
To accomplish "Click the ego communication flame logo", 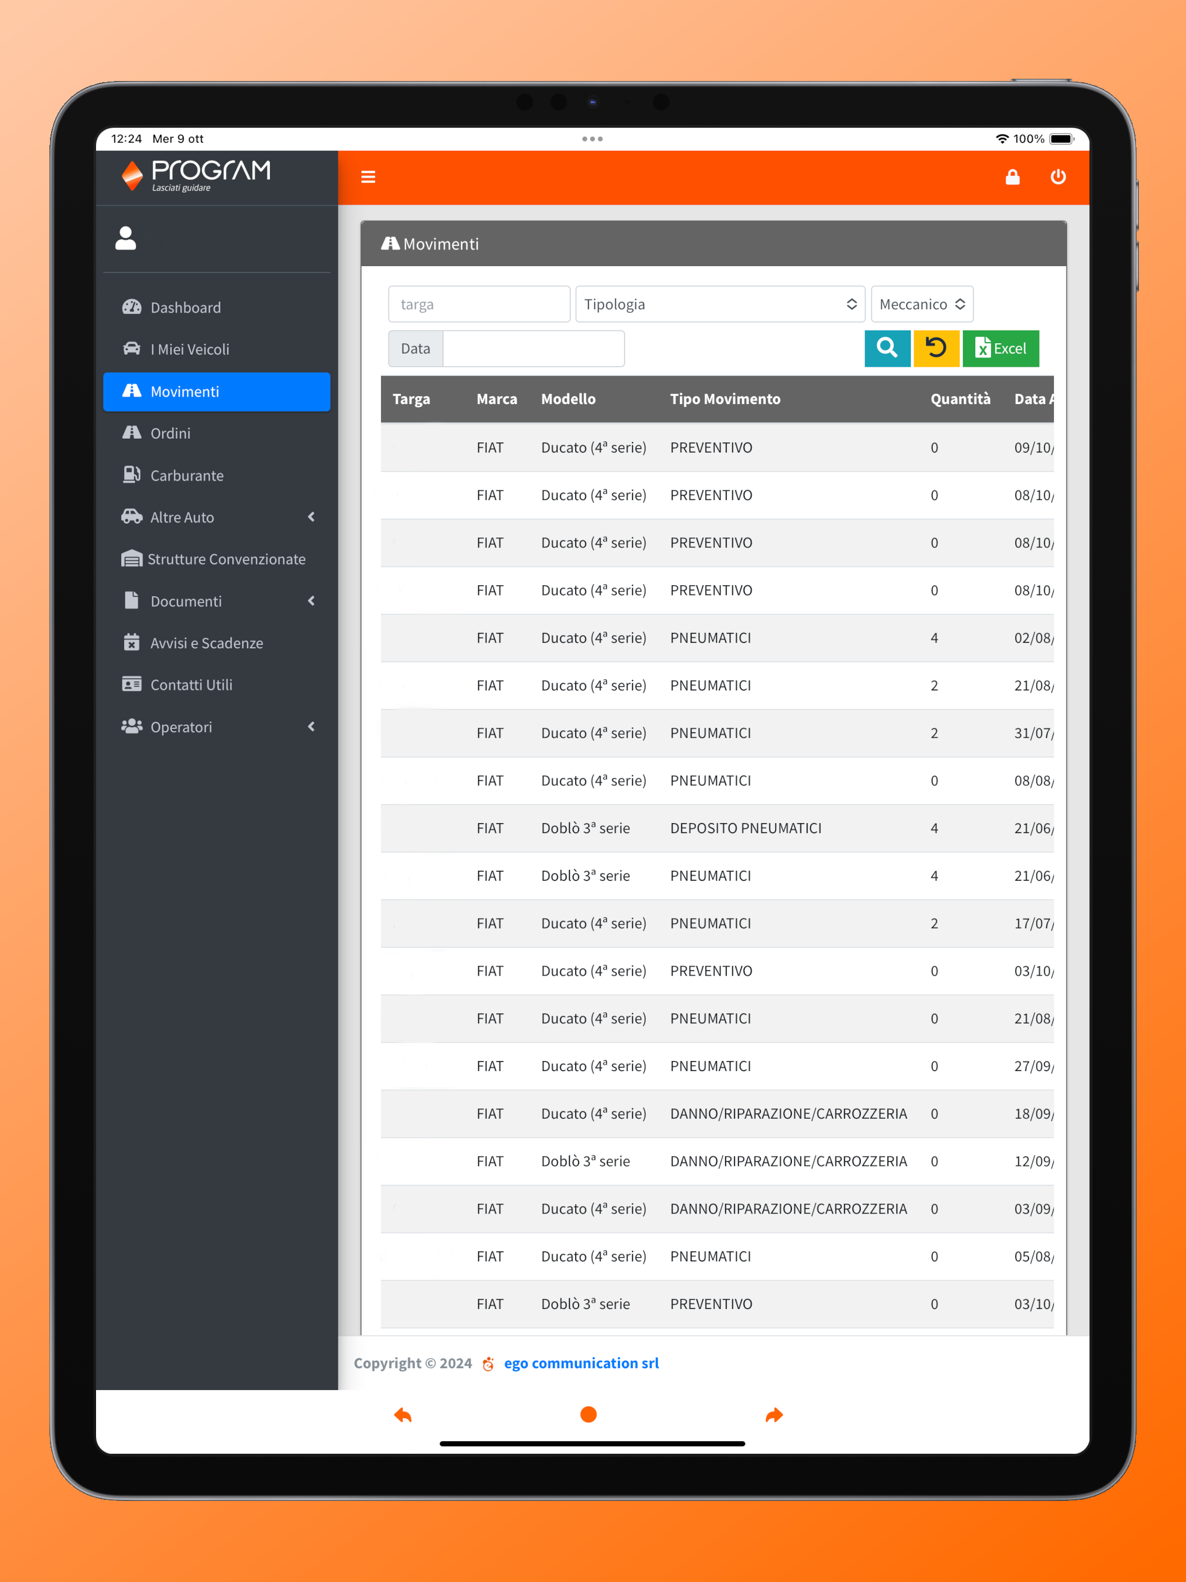I will coord(488,1364).
